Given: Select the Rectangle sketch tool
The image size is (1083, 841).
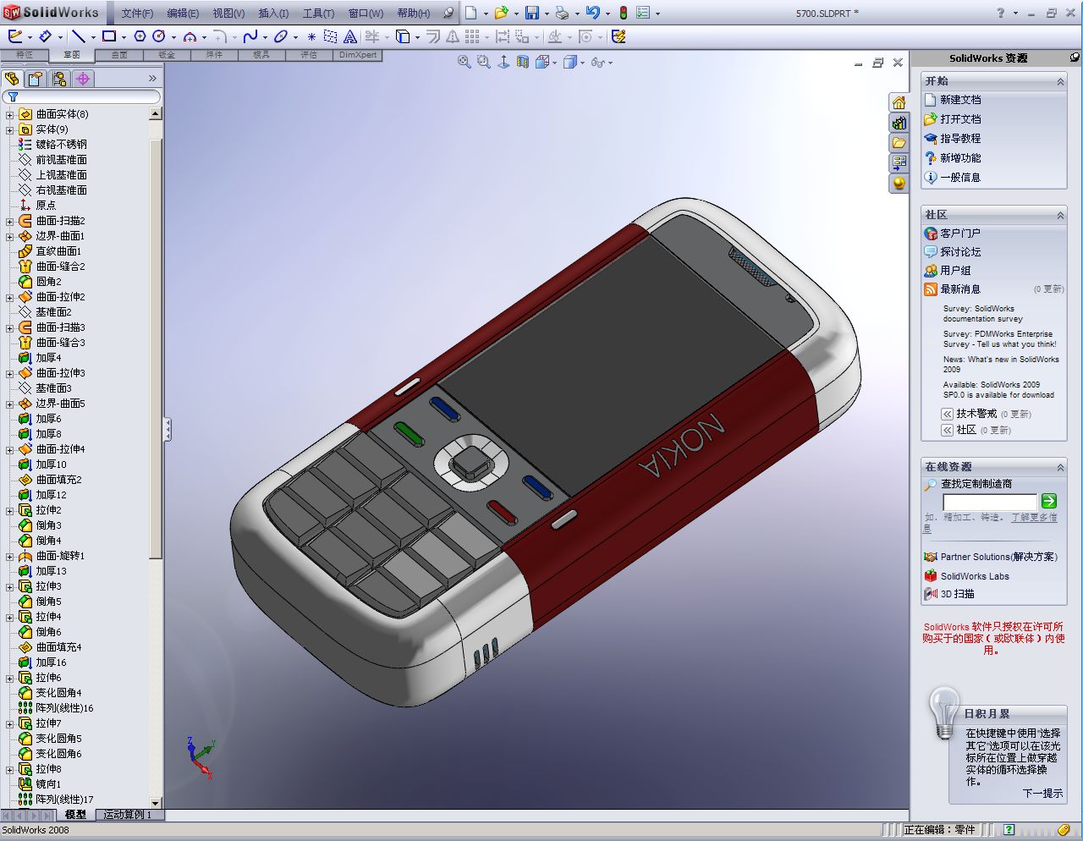Looking at the screenshot, I should click(109, 36).
